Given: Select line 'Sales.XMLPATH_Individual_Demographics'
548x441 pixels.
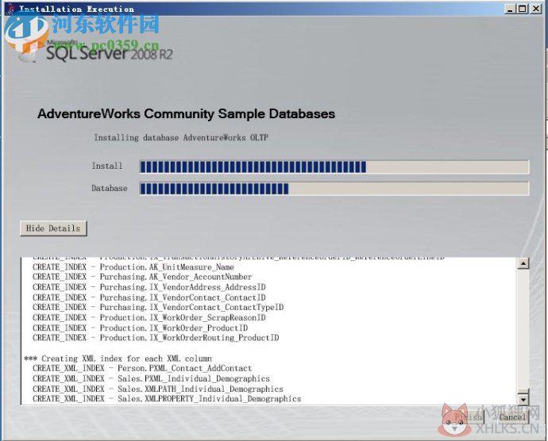Looking at the screenshot, I should point(158,389).
